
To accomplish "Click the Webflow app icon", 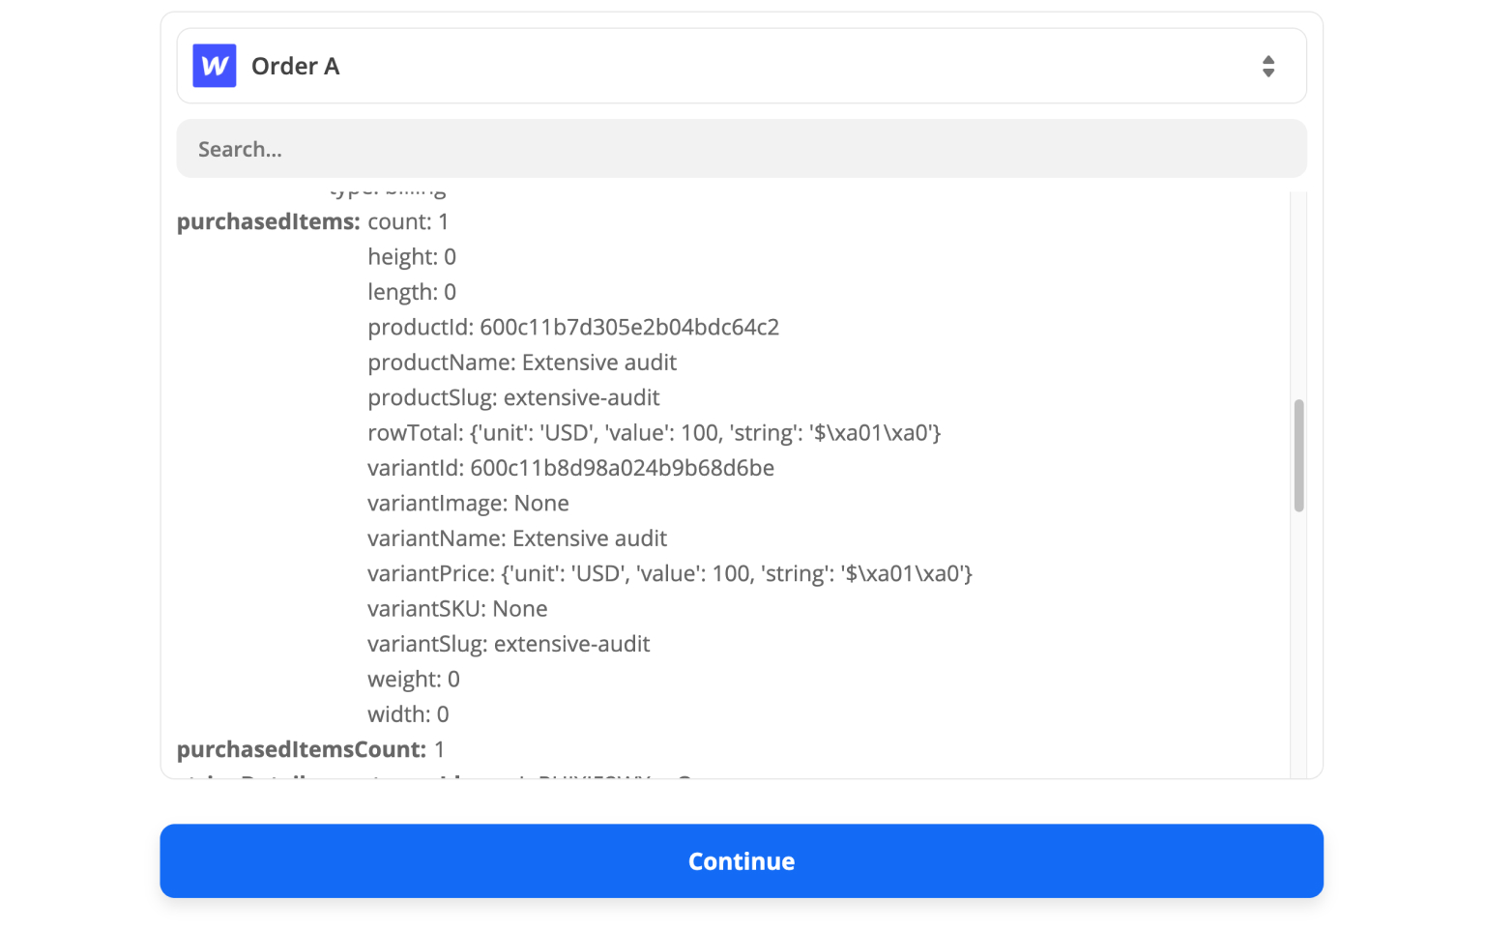I will (214, 65).
